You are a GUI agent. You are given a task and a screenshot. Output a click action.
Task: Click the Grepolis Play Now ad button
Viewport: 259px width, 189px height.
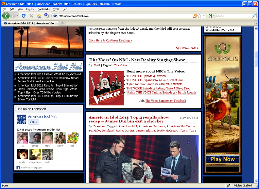222,159
